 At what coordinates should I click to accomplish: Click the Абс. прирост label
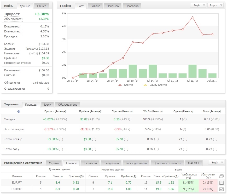click(13, 19)
